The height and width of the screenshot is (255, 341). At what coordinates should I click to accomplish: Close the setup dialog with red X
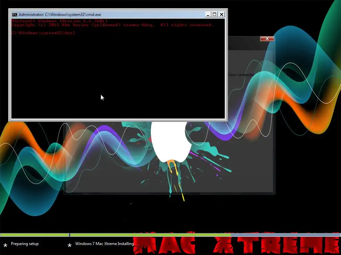coord(267,39)
